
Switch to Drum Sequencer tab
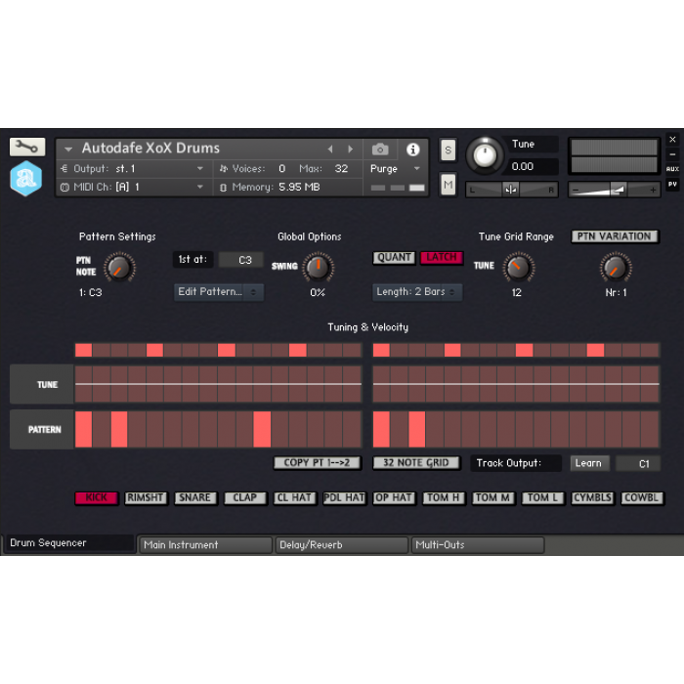tap(68, 543)
